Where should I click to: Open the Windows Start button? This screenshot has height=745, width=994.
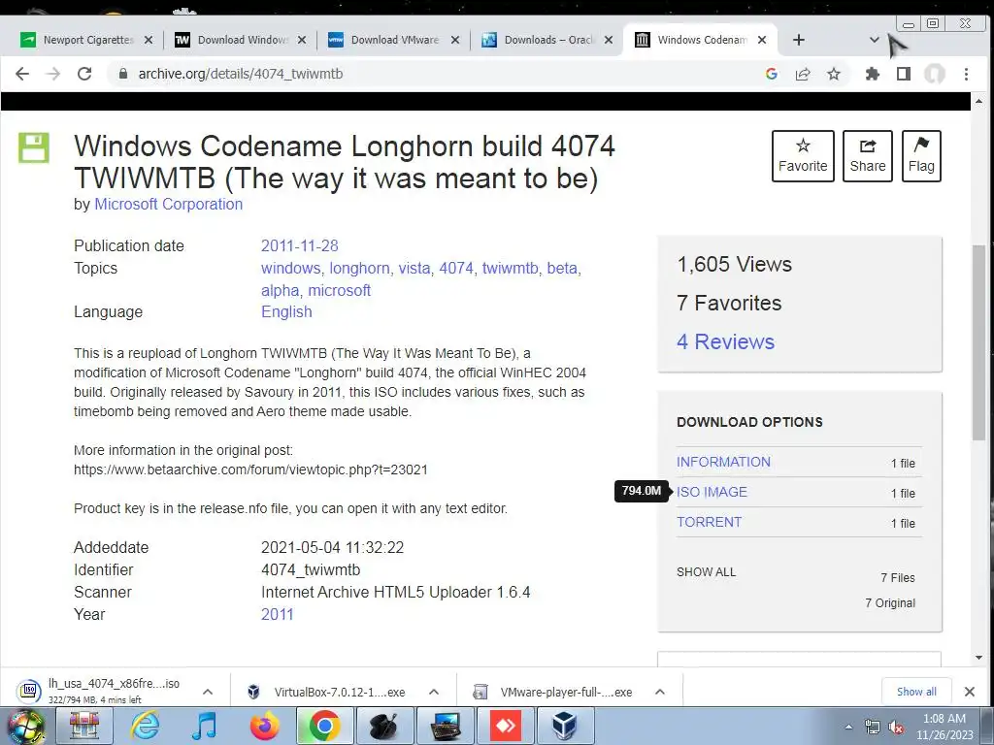(x=25, y=726)
